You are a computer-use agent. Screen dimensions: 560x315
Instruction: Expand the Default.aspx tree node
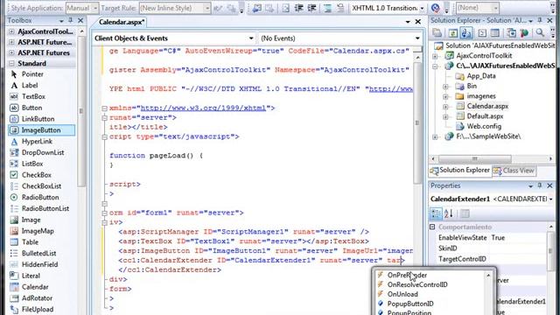445,116
